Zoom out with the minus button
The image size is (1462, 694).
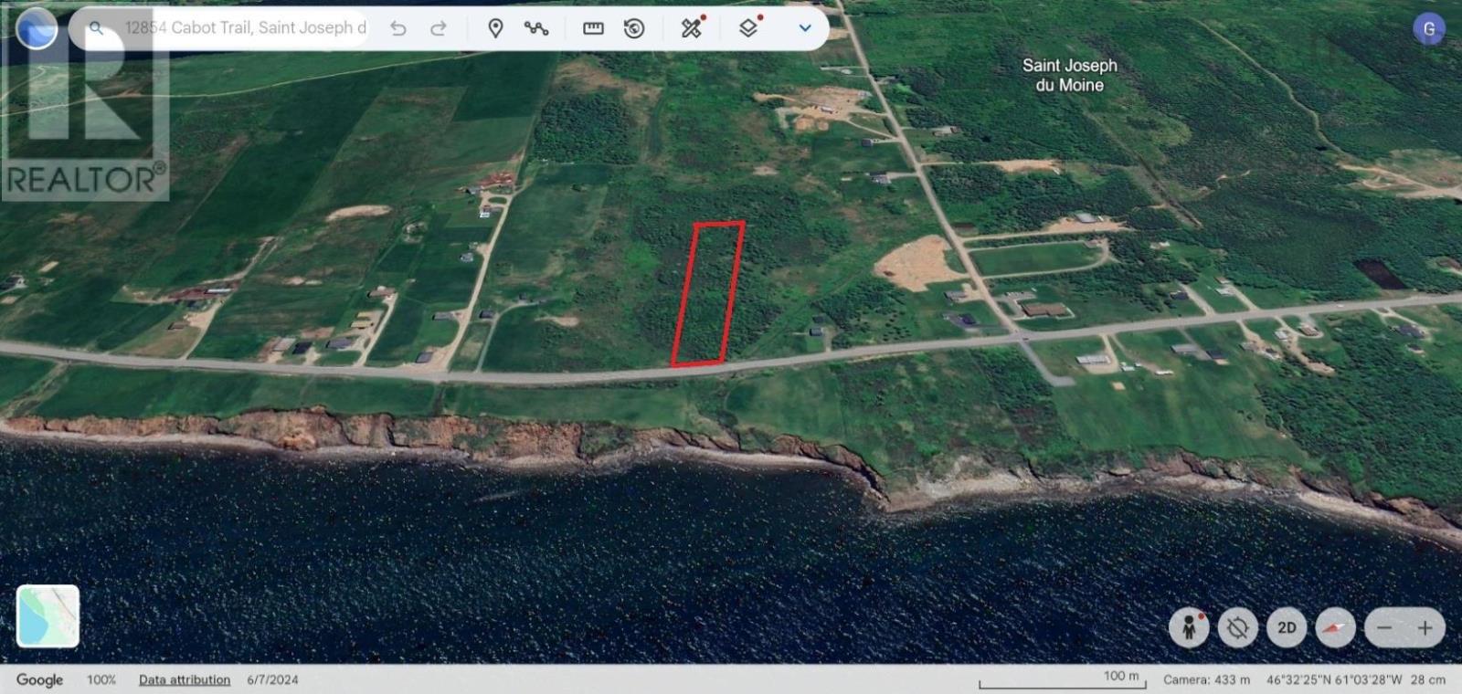1384,627
